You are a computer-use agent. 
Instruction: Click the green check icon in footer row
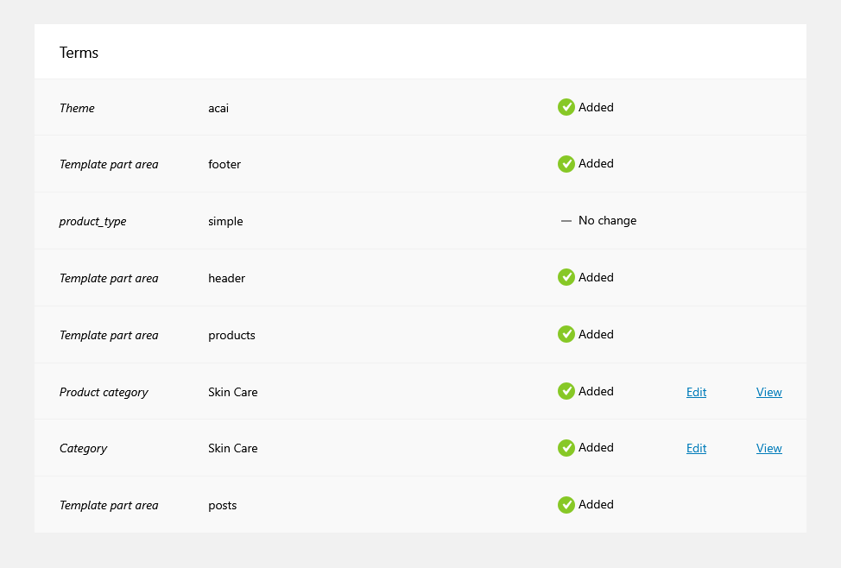coord(566,164)
